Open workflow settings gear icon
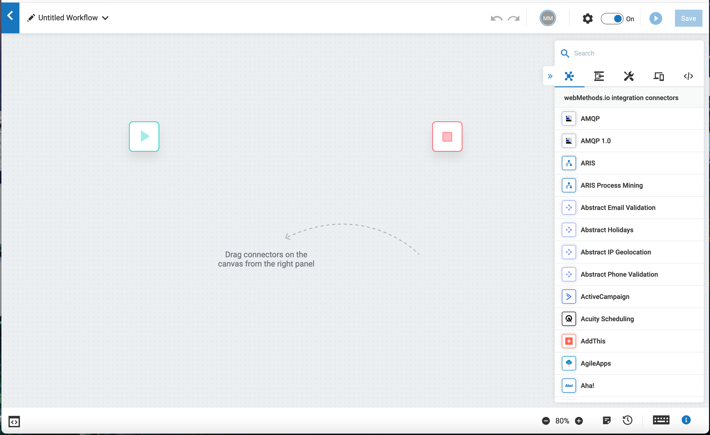Screen dimensions: 710x435 (588, 18)
